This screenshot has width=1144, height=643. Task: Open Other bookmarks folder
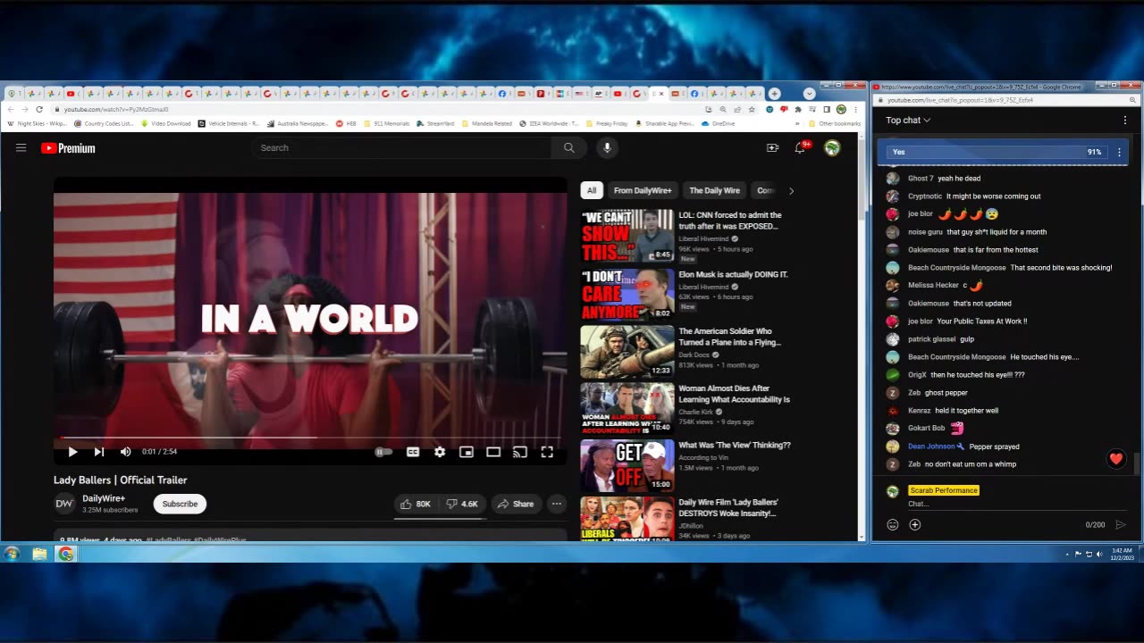pyautogui.click(x=835, y=123)
